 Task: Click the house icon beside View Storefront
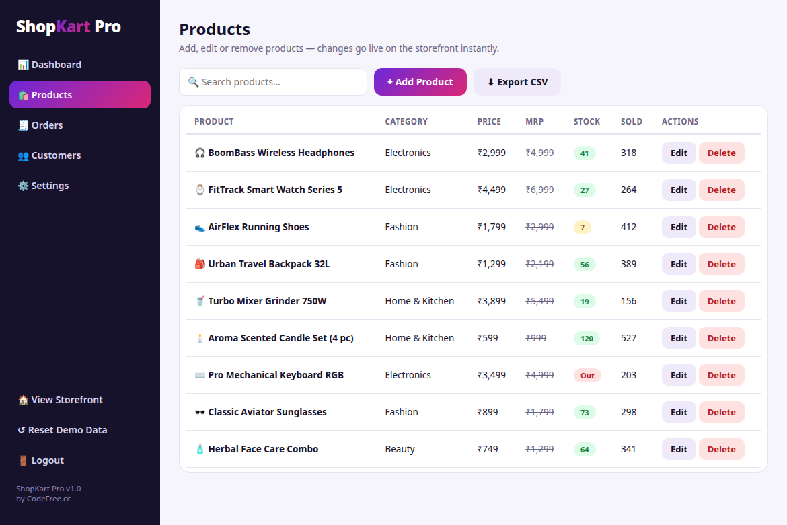[23, 400]
